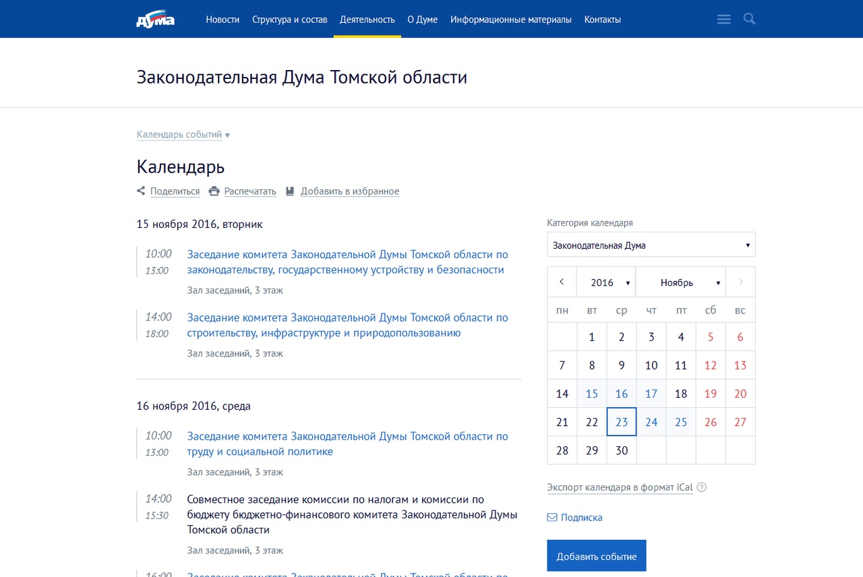
Task: Click Экспорт календаря в формат iCal
Action: (x=620, y=487)
